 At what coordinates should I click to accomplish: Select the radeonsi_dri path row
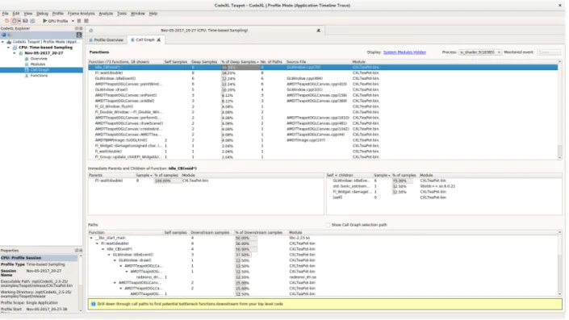tap(323, 277)
